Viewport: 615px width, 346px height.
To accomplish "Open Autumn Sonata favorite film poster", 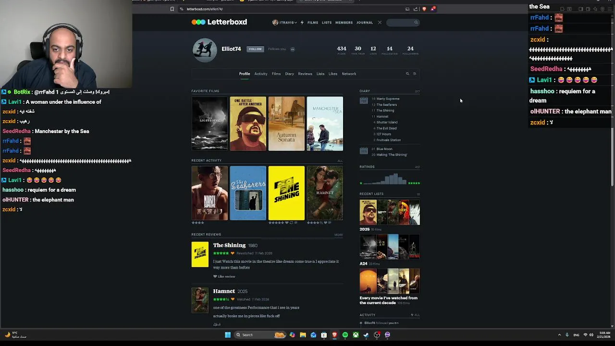I will pos(286,124).
